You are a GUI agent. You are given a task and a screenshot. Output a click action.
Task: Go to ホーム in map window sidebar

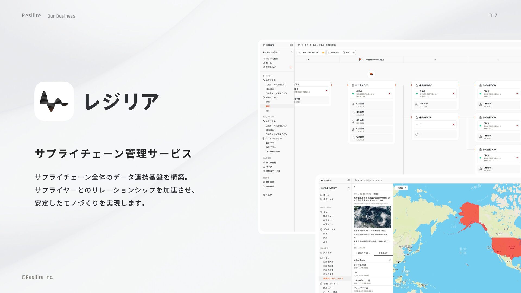click(325, 195)
